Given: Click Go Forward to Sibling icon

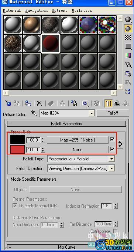Looking at the screenshot, I should (126, 103).
